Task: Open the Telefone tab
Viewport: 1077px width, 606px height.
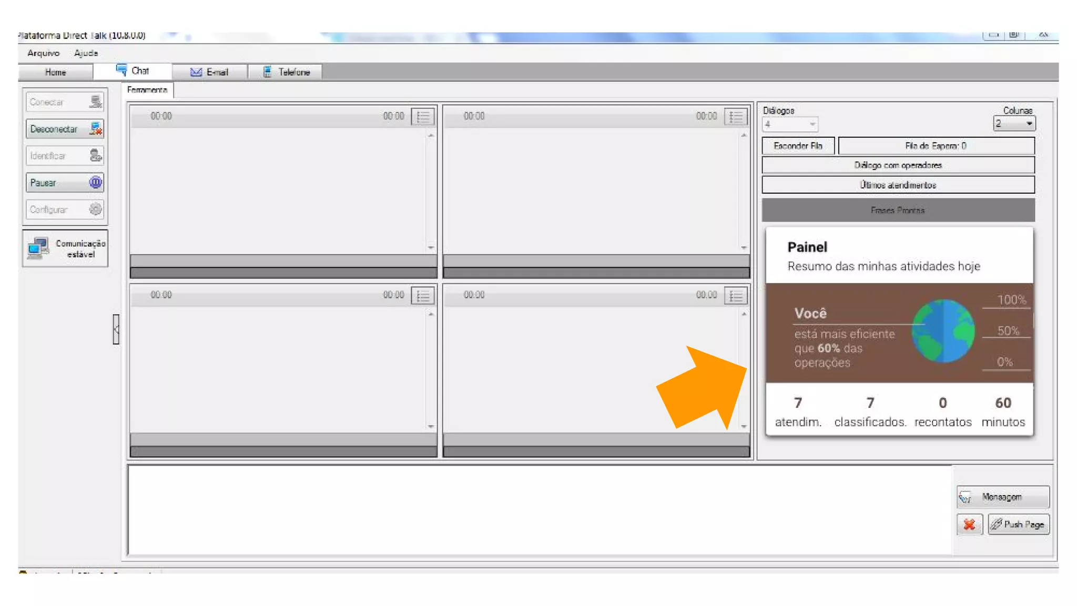Action: (x=286, y=72)
